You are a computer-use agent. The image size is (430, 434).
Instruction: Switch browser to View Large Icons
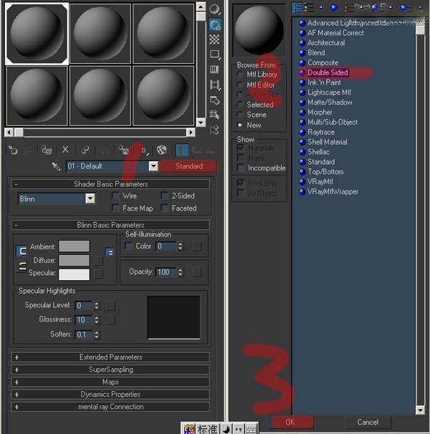tap(334, 8)
